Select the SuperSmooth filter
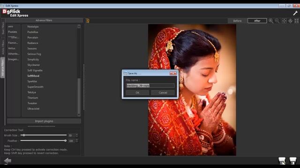 tap(36, 87)
